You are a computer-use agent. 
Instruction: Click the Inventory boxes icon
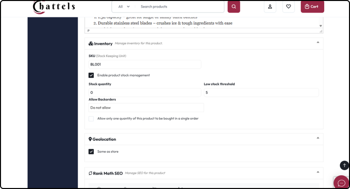(91, 43)
